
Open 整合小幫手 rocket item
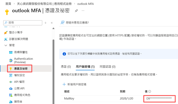coord(16,32)
